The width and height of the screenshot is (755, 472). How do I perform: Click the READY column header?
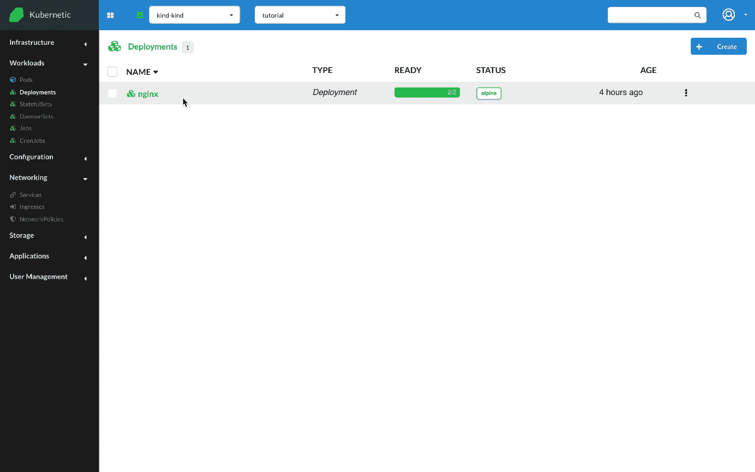click(408, 70)
